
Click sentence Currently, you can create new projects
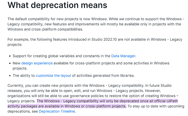point(76,85)
